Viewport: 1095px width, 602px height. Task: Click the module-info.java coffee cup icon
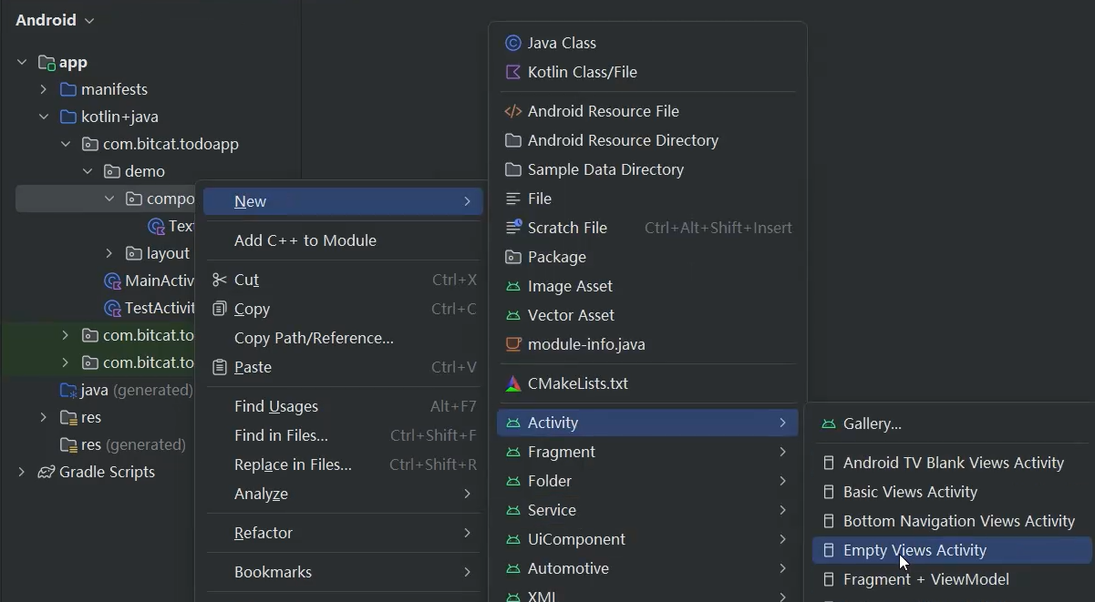tap(513, 344)
